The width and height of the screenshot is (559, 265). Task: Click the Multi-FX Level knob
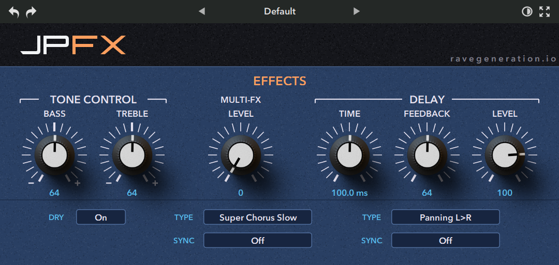pyautogui.click(x=241, y=155)
